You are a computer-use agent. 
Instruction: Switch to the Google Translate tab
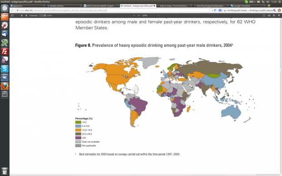[x=247, y=6]
